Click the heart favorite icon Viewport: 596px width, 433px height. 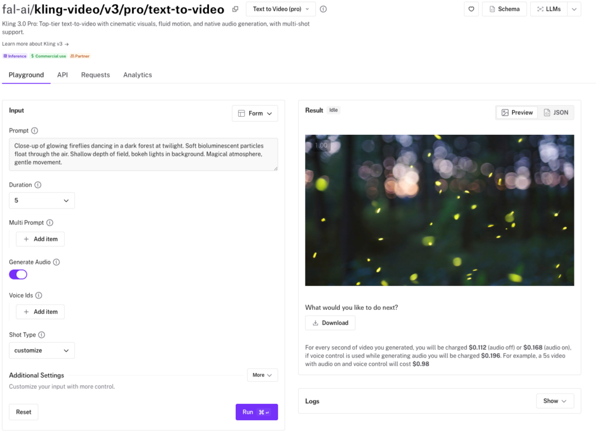471,9
